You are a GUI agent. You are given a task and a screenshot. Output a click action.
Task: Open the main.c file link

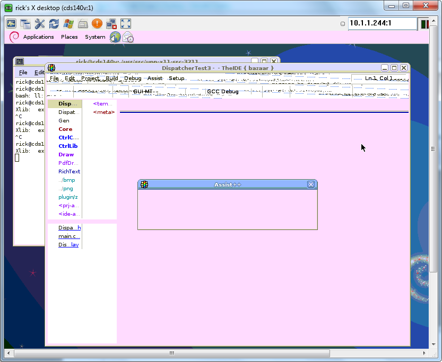[x=69, y=236]
